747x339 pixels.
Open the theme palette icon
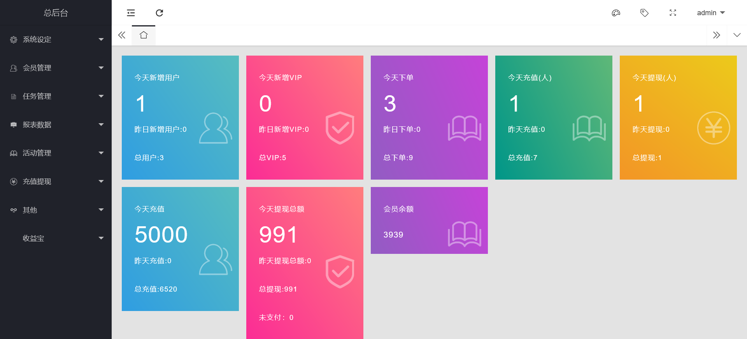tap(616, 13)
